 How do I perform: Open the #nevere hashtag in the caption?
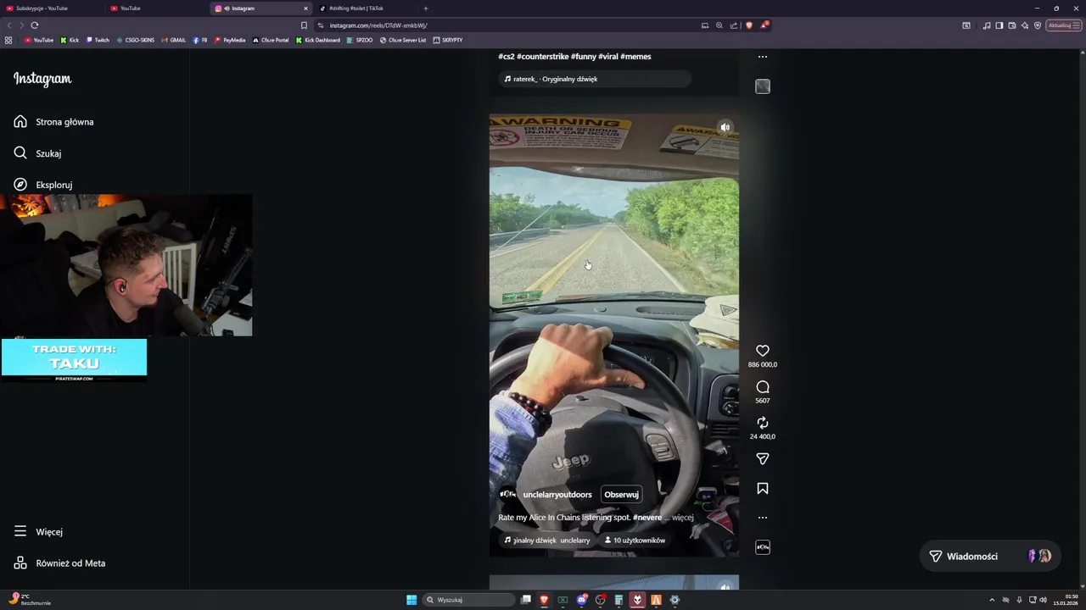pos(647,518)
